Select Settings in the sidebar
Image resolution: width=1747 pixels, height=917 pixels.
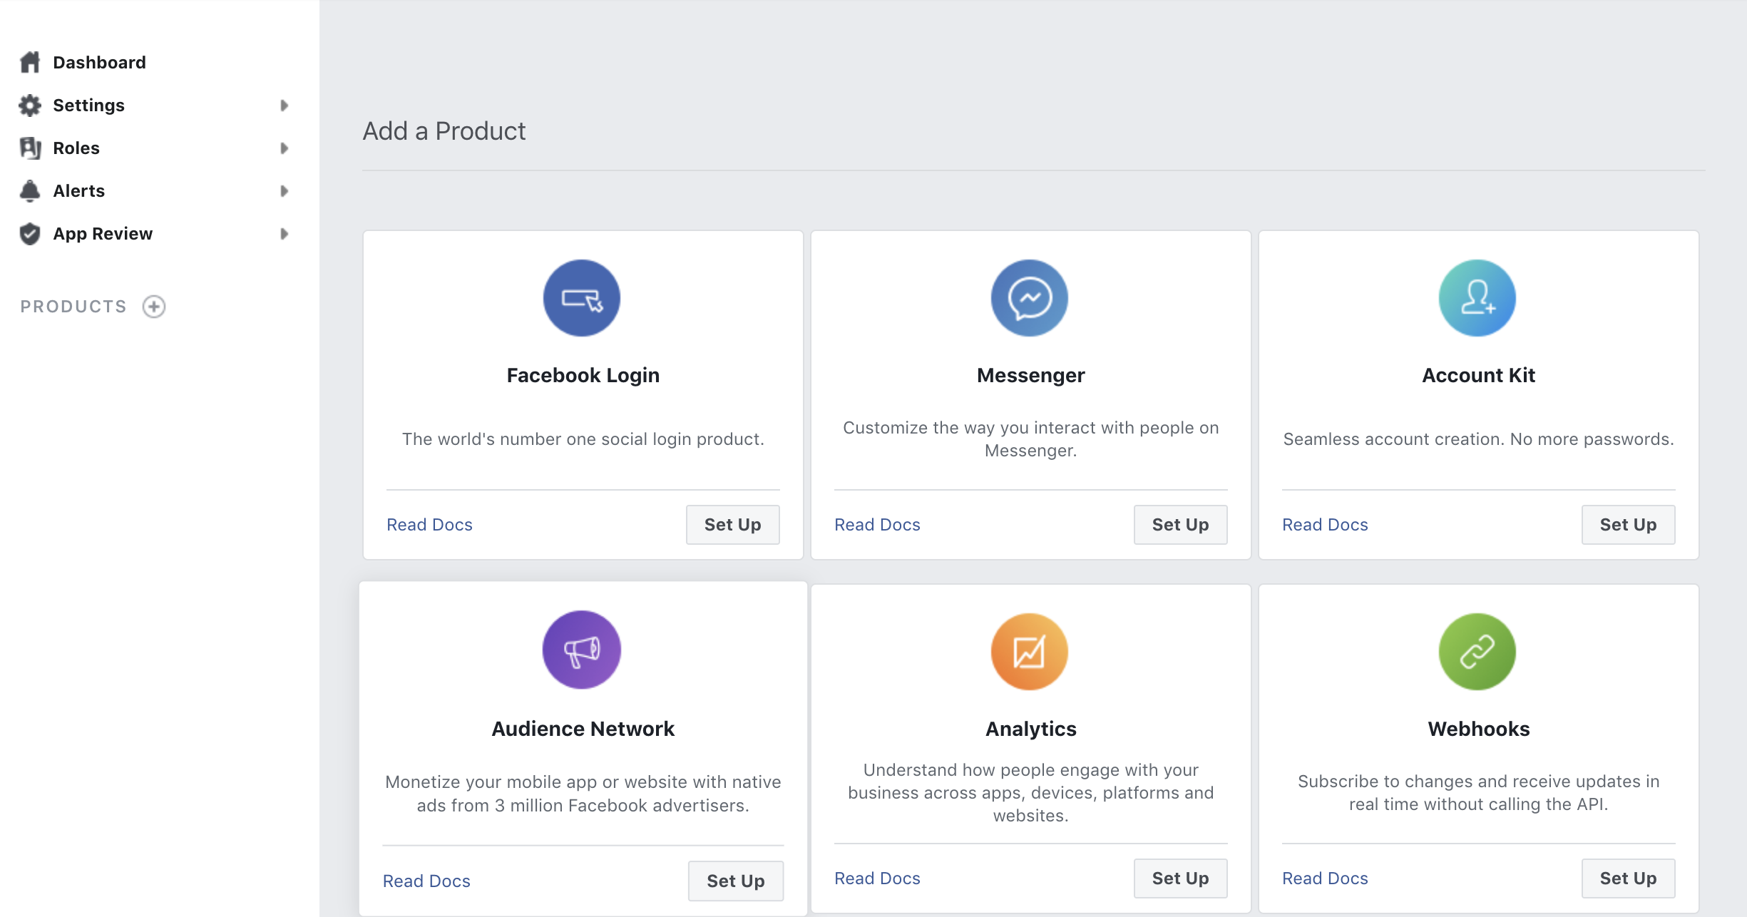pyautogui.click(x=89, y=106)
